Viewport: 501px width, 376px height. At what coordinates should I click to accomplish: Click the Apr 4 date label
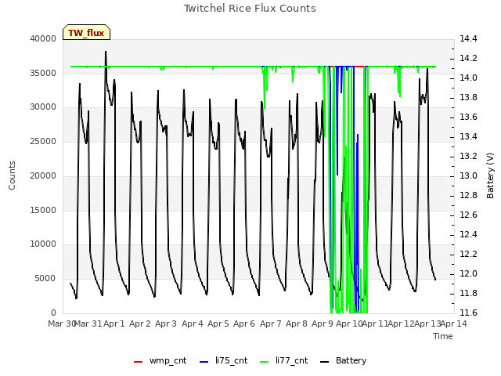tap(193, 324)
